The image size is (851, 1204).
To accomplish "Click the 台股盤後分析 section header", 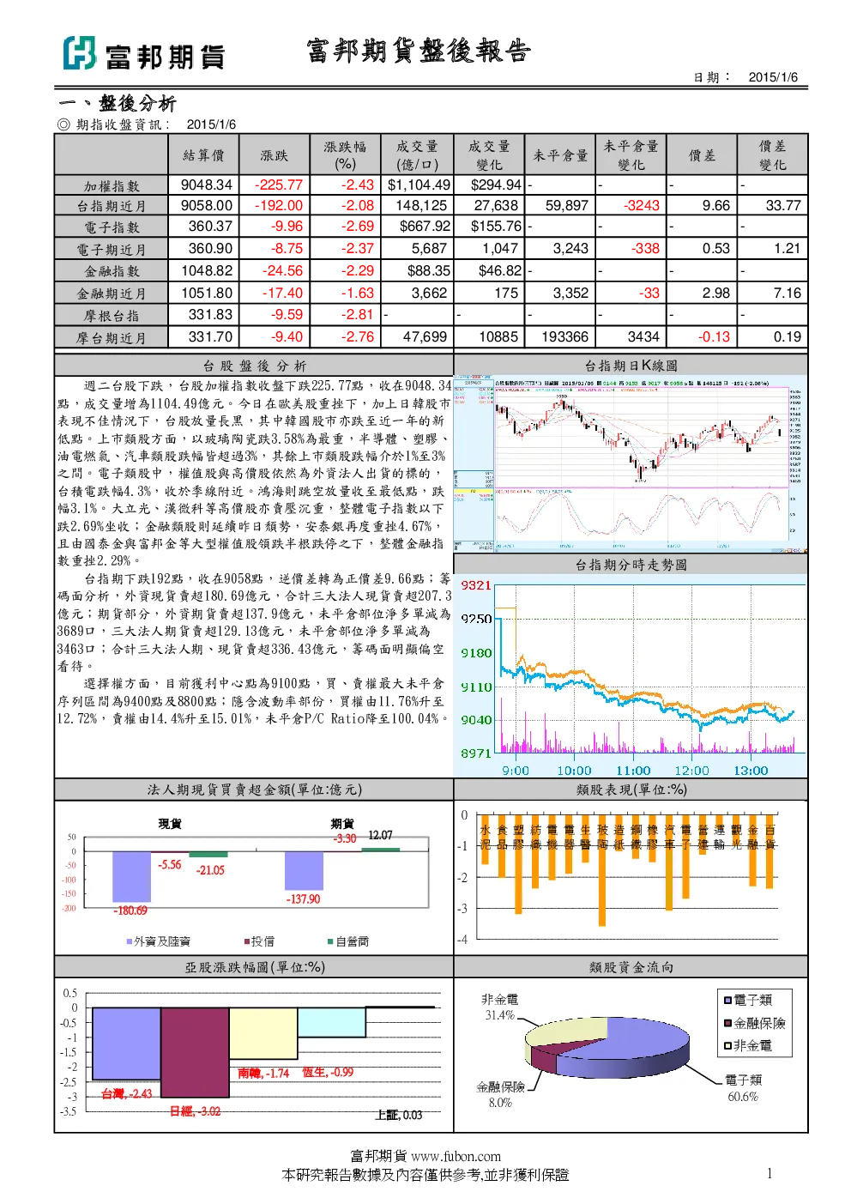I will click(255, 366).
